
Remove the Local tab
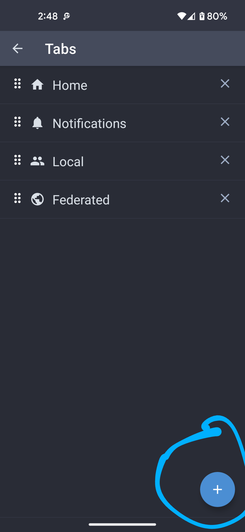225,160
